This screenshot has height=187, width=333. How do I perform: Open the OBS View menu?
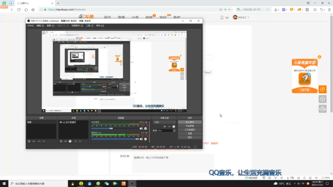(x=50, y=26)
